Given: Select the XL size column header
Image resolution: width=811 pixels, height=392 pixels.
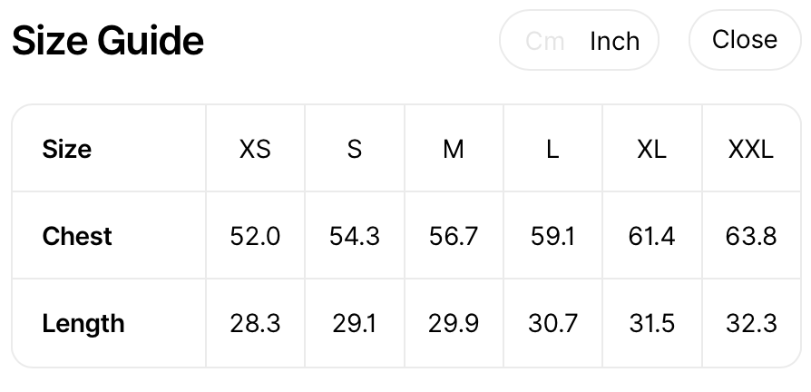Looking at the screenshot, I should pos(651,150).
